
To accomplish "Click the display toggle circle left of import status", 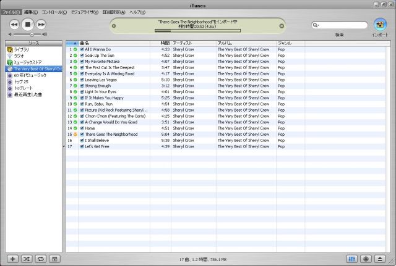I will (x=114, y=26).
